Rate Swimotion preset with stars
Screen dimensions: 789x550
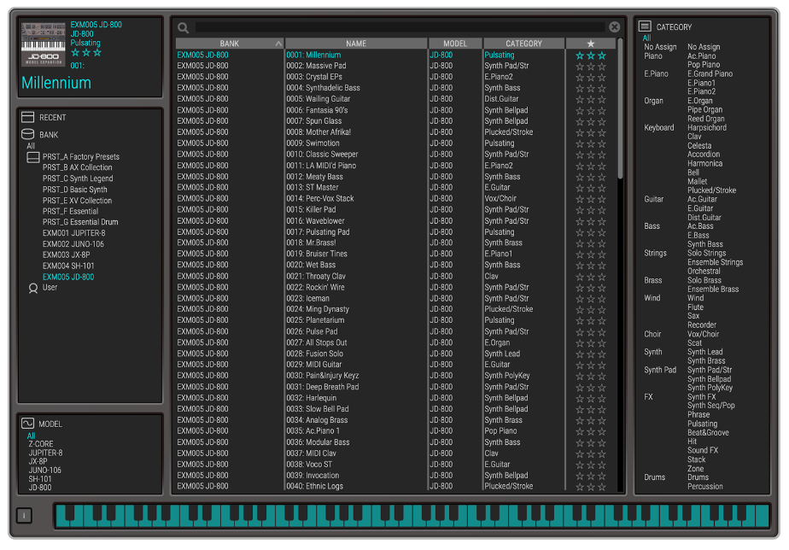click(x=591, y=144)
